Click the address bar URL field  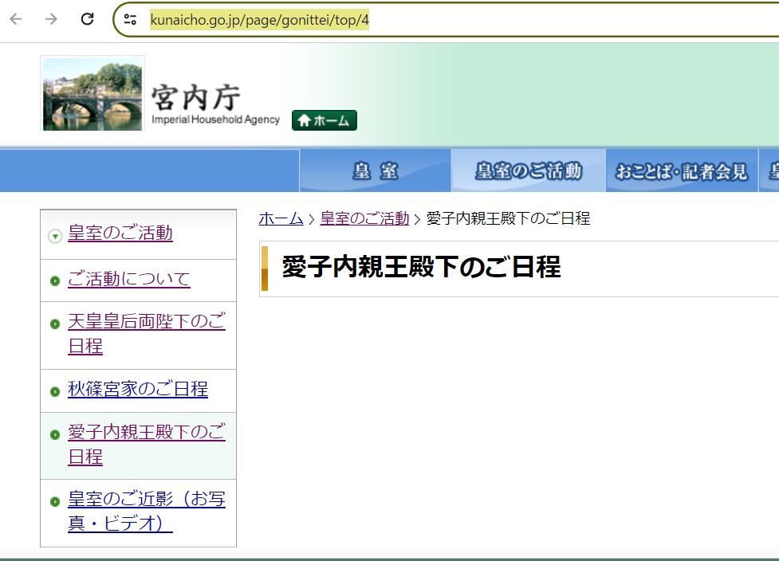pos(447,19)
